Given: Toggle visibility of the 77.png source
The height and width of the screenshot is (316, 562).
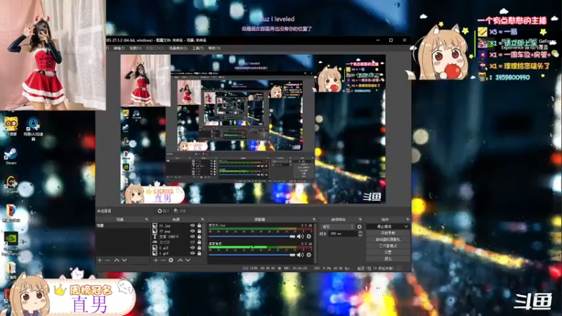Looking at the screenshot, I should point(192,231).
